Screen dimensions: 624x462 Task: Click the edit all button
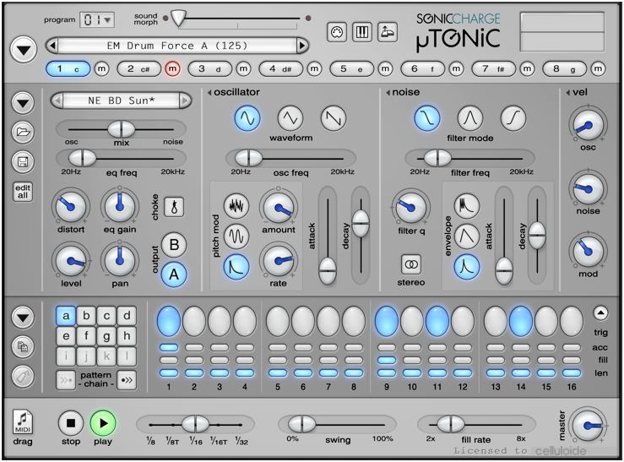(23, 192)
